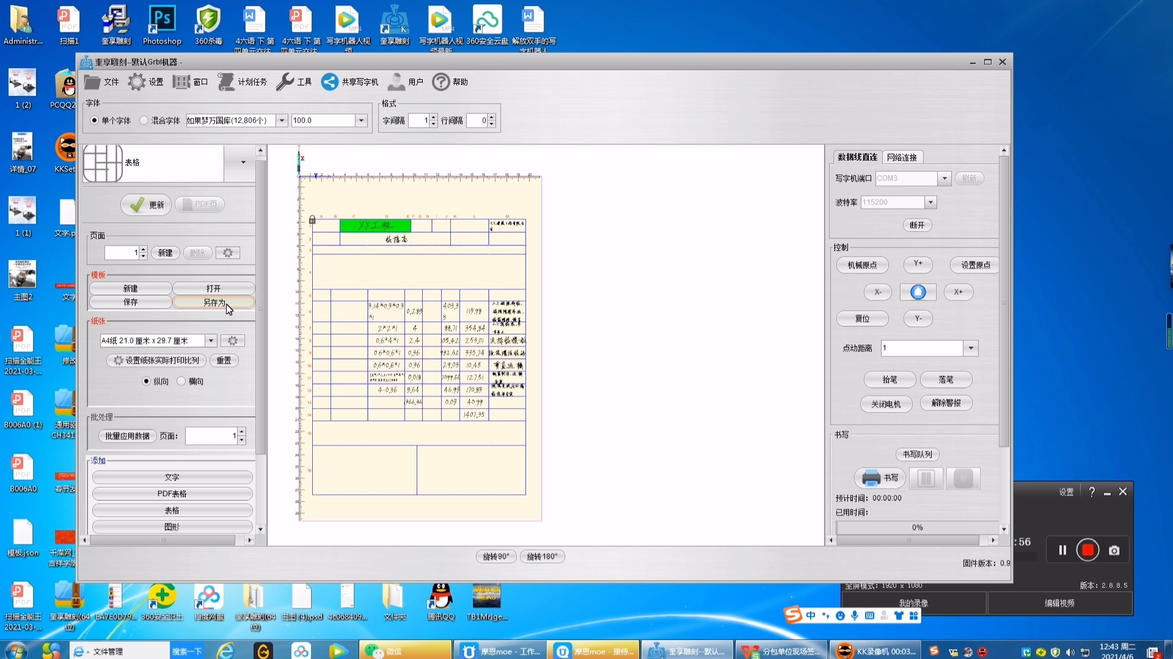Click the 共享写字机 share icon

[x=330, y=82]
